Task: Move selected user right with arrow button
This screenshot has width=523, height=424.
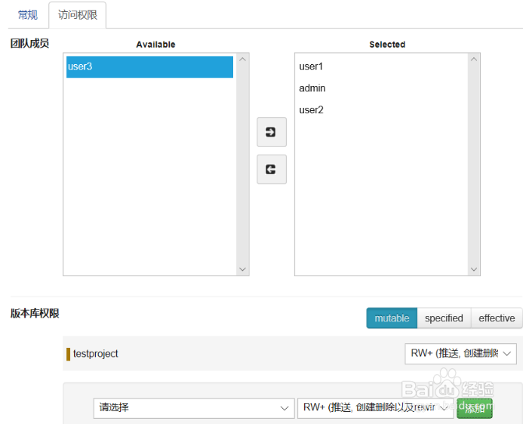Action: 272,132
